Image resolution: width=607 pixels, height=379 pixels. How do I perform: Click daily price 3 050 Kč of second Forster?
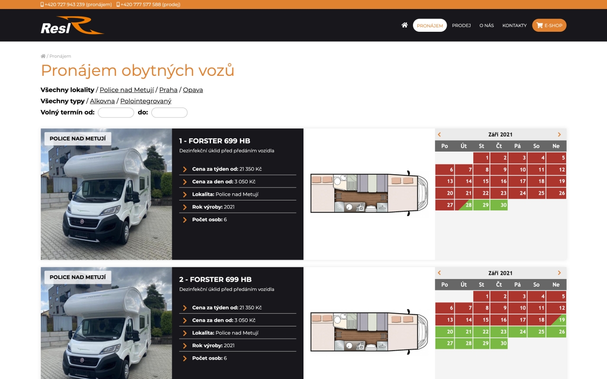point(245,320)
